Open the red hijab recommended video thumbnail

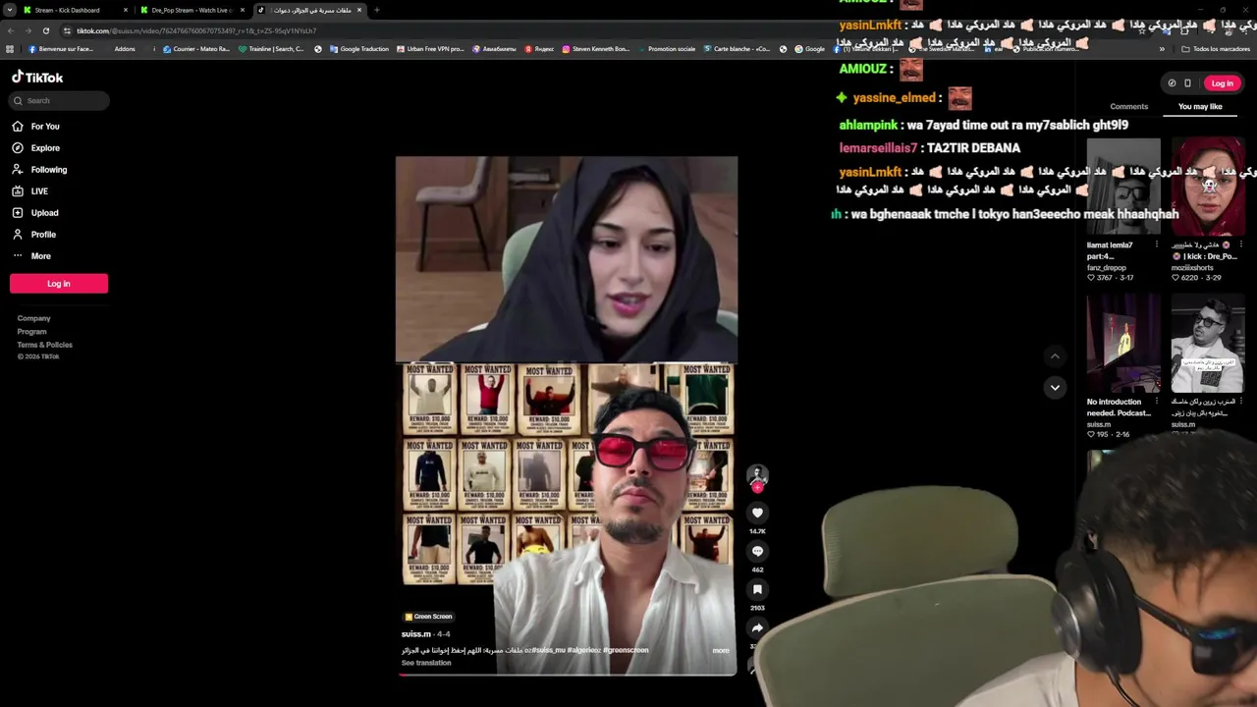pos(1208,188)
